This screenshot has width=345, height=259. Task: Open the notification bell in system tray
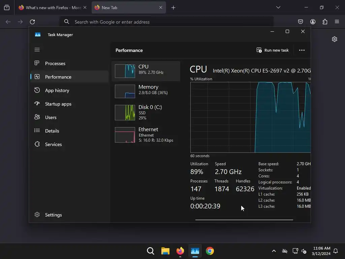(336, 251)
